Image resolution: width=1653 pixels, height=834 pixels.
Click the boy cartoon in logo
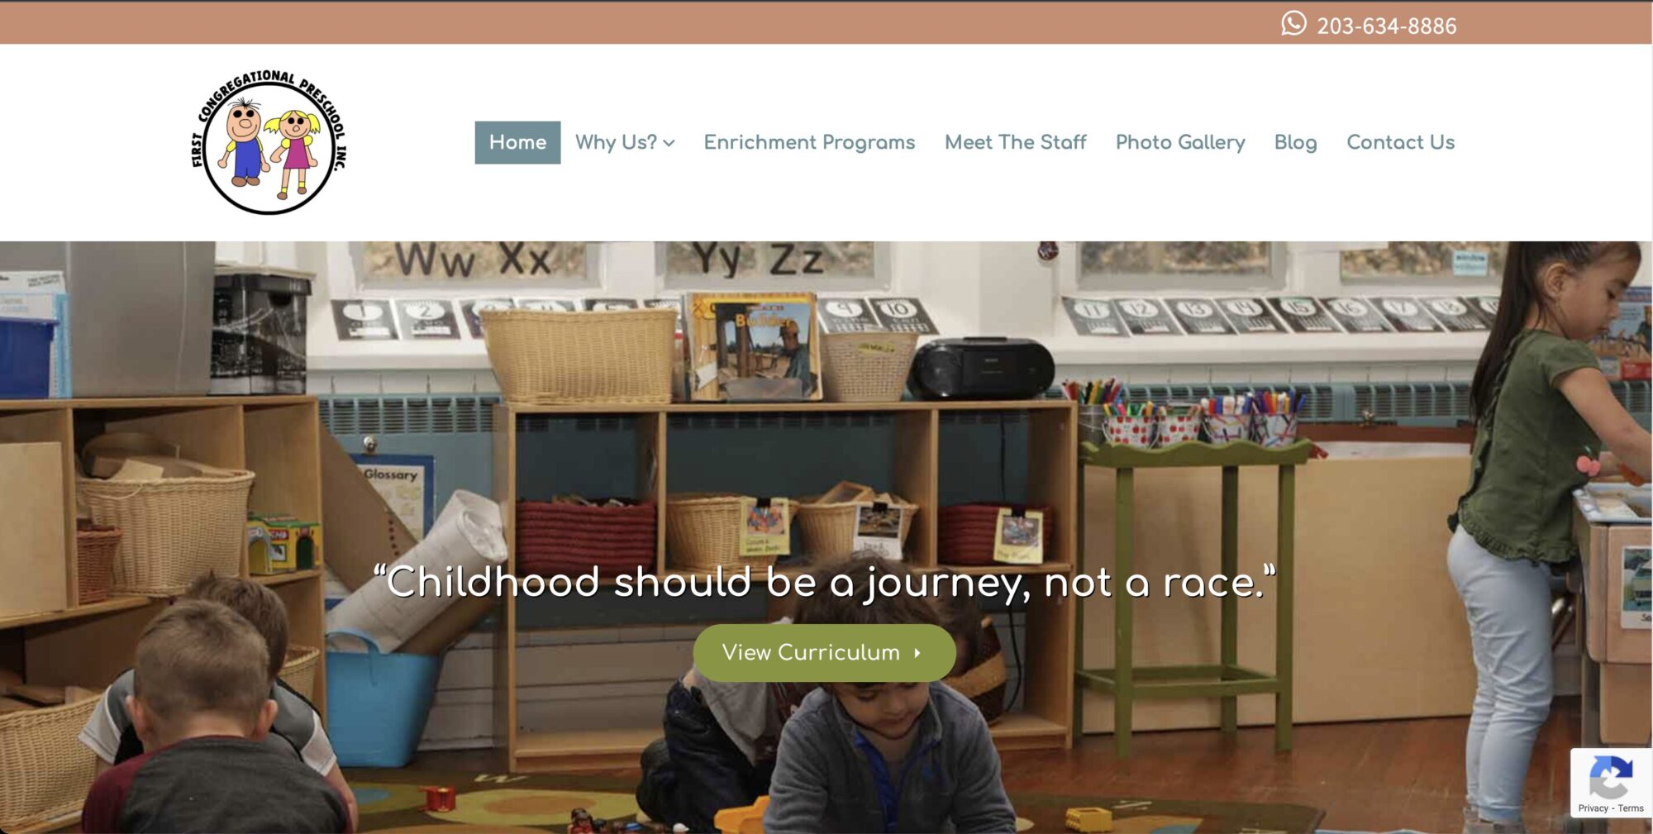244,142
